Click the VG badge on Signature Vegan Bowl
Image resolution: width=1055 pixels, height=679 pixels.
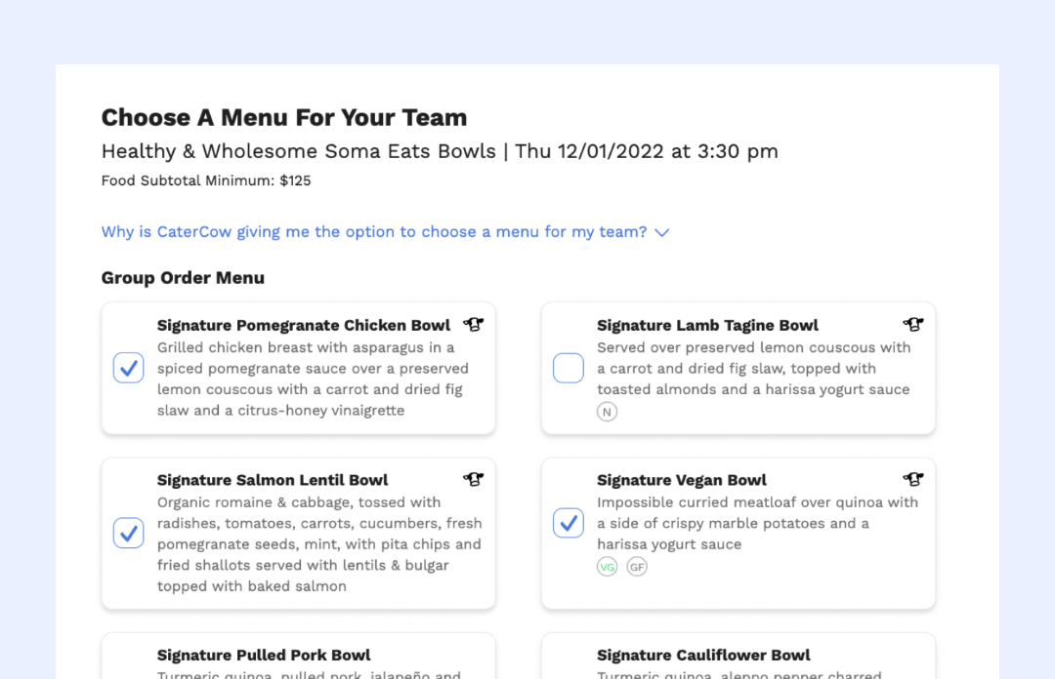pyautogui.click(x=608, y=566)
